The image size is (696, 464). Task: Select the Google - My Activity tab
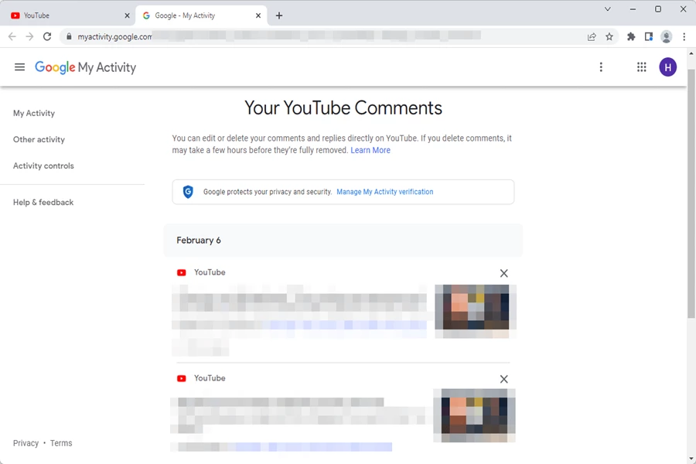pos(200,15)
